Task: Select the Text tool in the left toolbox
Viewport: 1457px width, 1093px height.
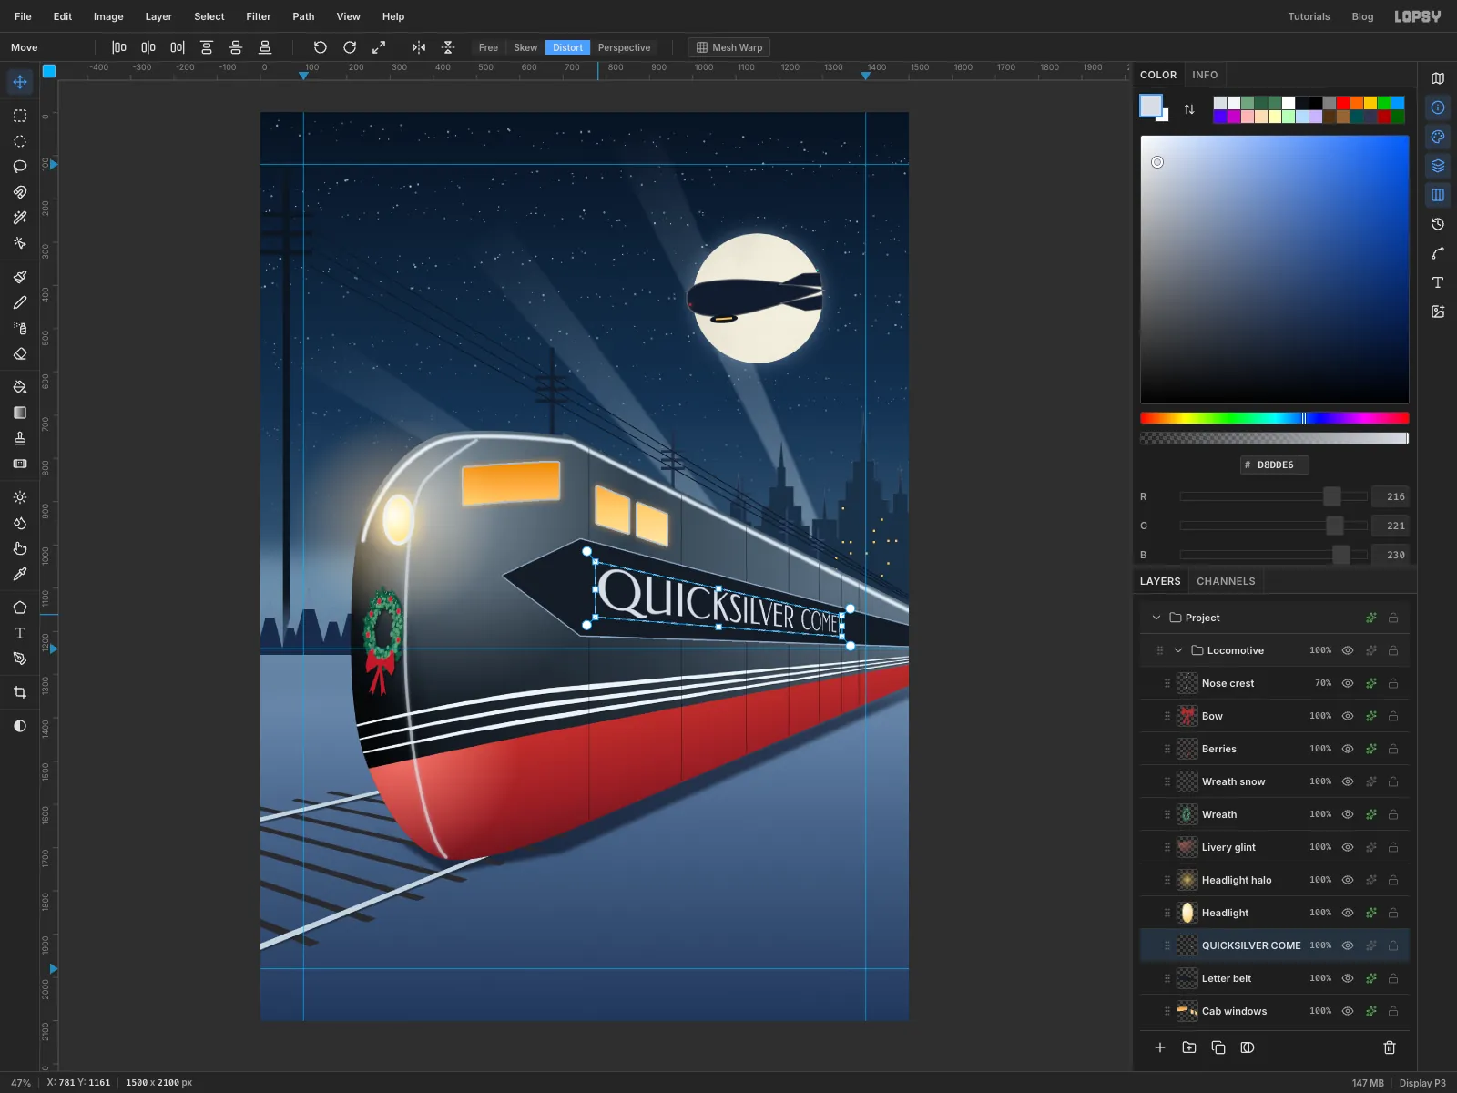Action: pos(20,633)
